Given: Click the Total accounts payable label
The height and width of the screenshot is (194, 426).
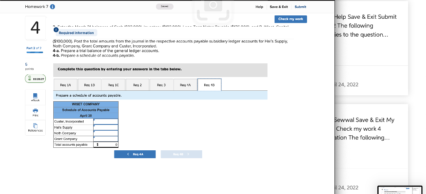Looking at the screenshot, I should click(x=73, y=145).
